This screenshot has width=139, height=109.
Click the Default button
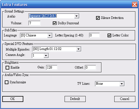75,99
